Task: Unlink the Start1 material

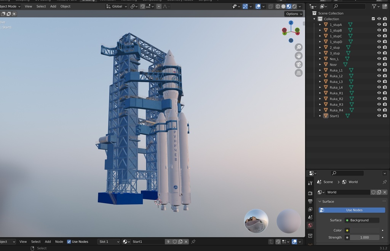Action: tap(186, 241)
